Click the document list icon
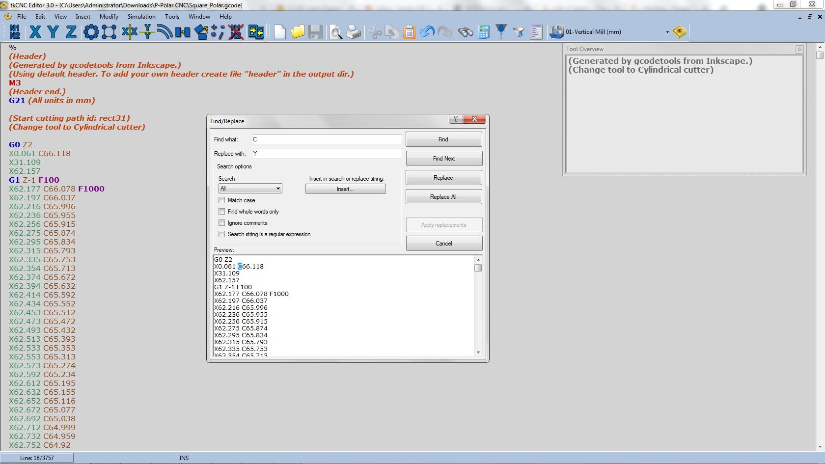 click(x=536, y=32)
